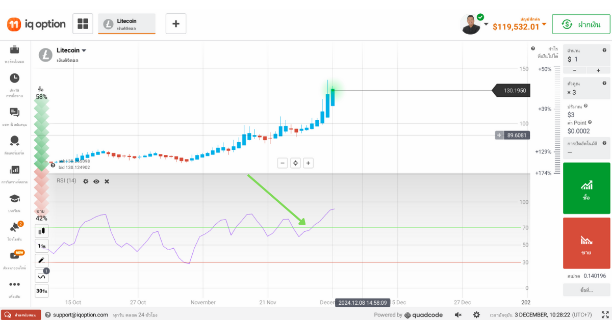Click the spread value 0.140196
The image size is (612, 320).
(x=595, y=276)
